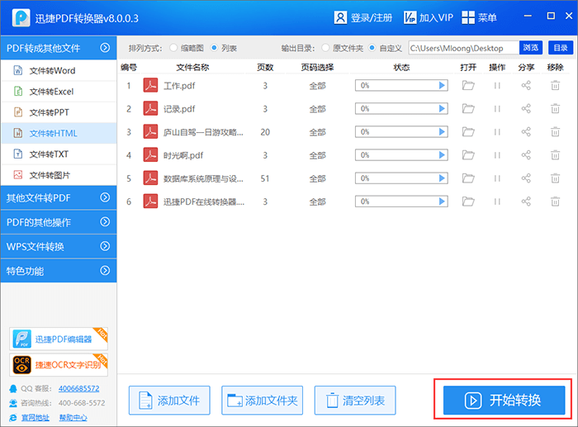Click 添加文件 button
The width and height of the screenshot is (578, 427).
coord(169,401)
